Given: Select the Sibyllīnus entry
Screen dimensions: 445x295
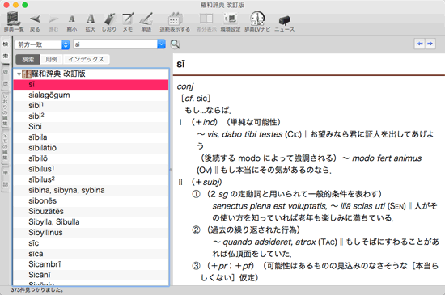Looking at the screenshot, I should point(91,233).
